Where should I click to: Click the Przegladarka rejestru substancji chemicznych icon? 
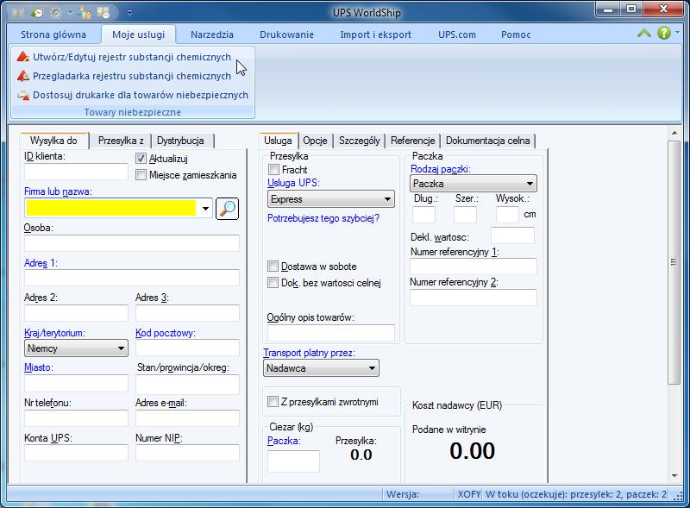[x=23, y=76]
